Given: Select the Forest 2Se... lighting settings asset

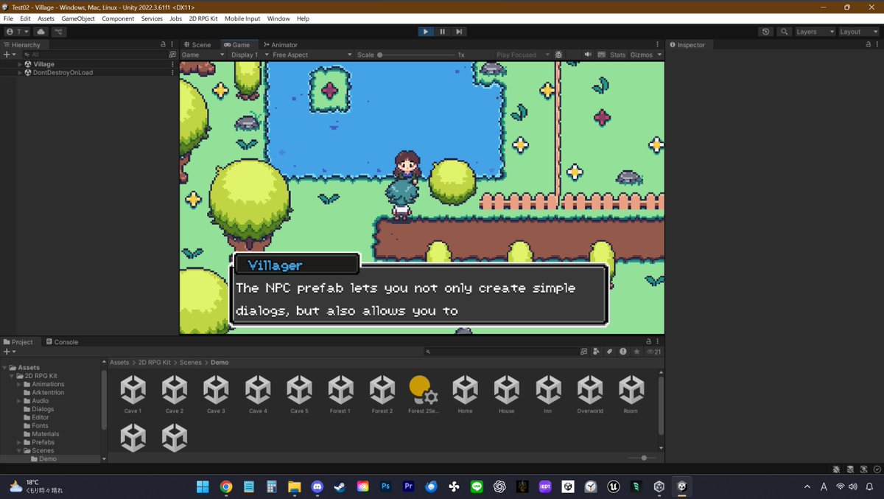Looking at the screenshot, I should tap(424, 394).
